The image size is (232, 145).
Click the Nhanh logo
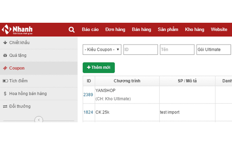coord(17,29)
